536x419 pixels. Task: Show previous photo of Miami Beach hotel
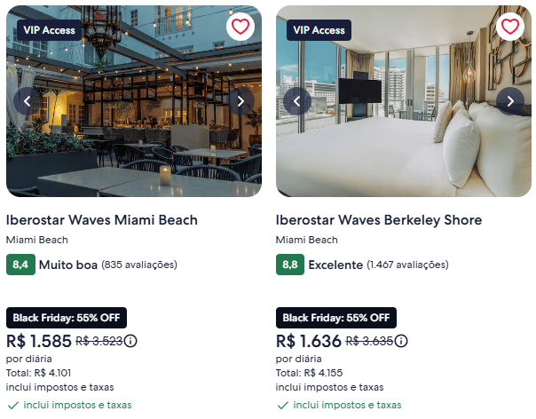(x=28, y=101)
